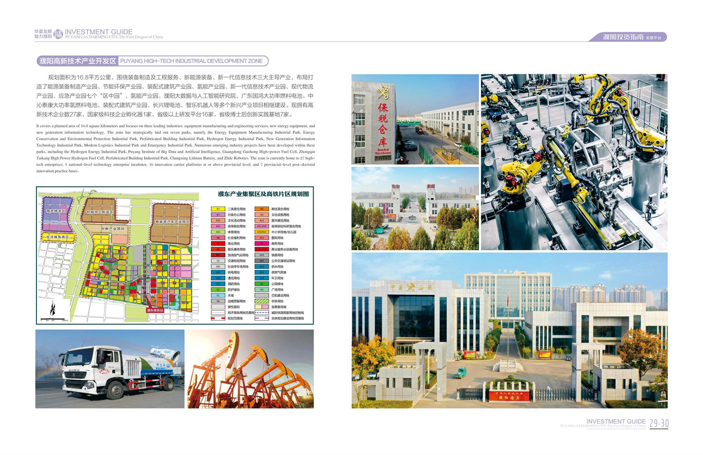This screenshot has width=703, height=455.
Task: Click the 29-30 page number
Action: pos(659,424)
